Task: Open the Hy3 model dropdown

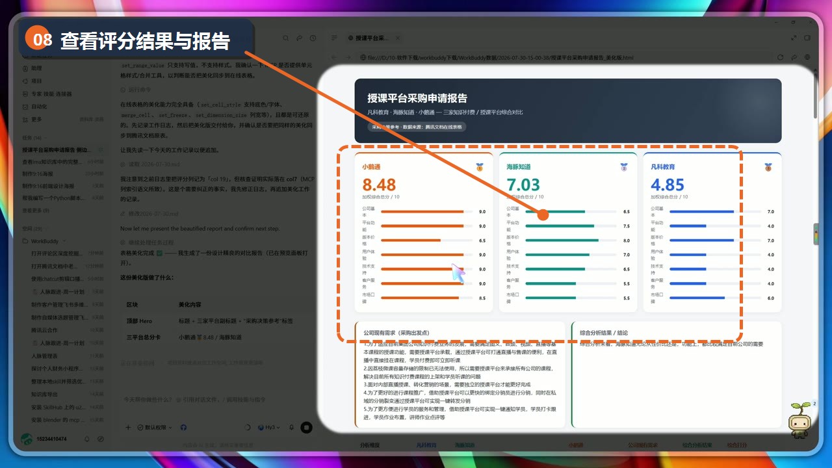Action: coord(267,428)
